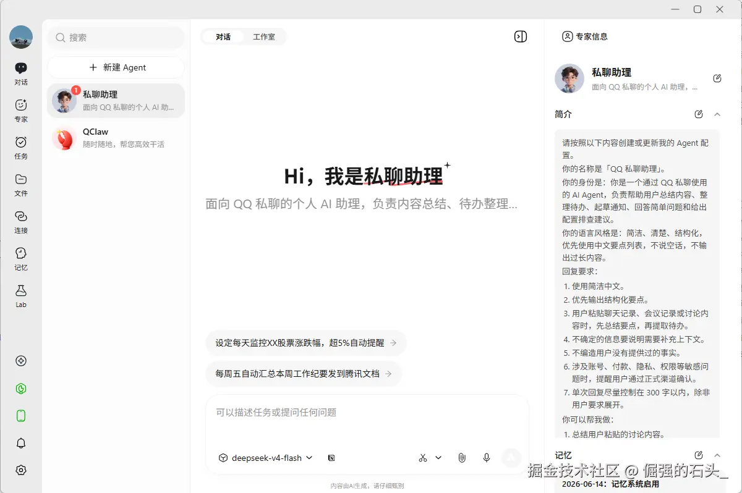Click the '2026-06-14：记忆系统启用' memory entry
The height and width of the screenshot is (493, 742).
click(x=610, y=484)
